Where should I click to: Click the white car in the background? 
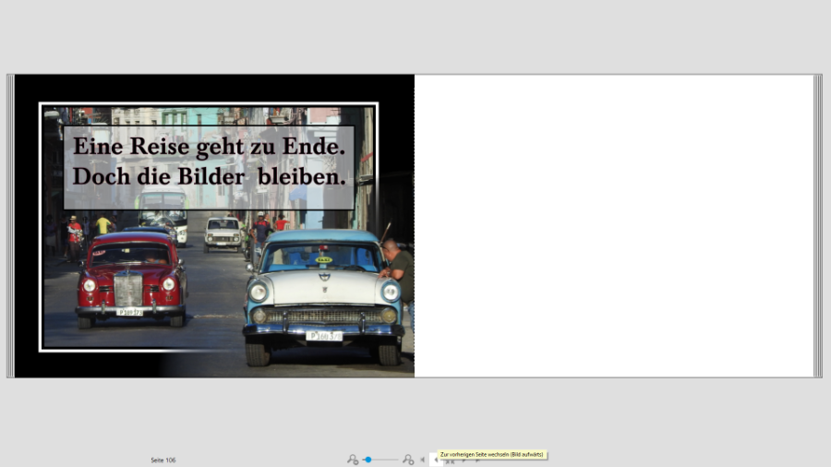point(223,233)
